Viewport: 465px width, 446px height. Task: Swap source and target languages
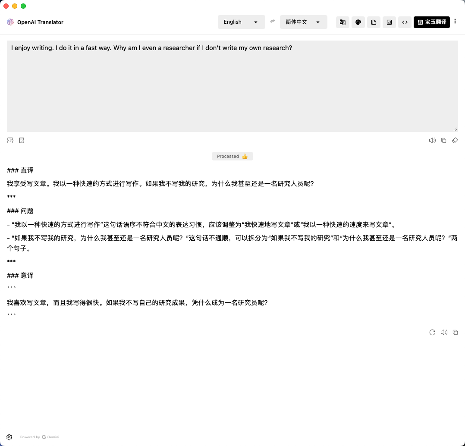(273, 22)
